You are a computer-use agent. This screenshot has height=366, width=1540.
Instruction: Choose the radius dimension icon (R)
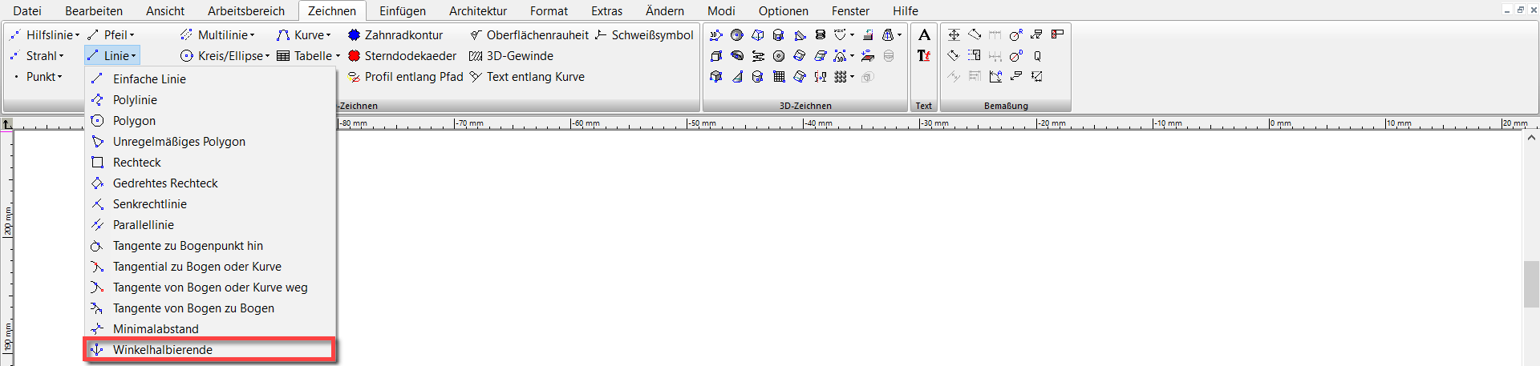1015,34
